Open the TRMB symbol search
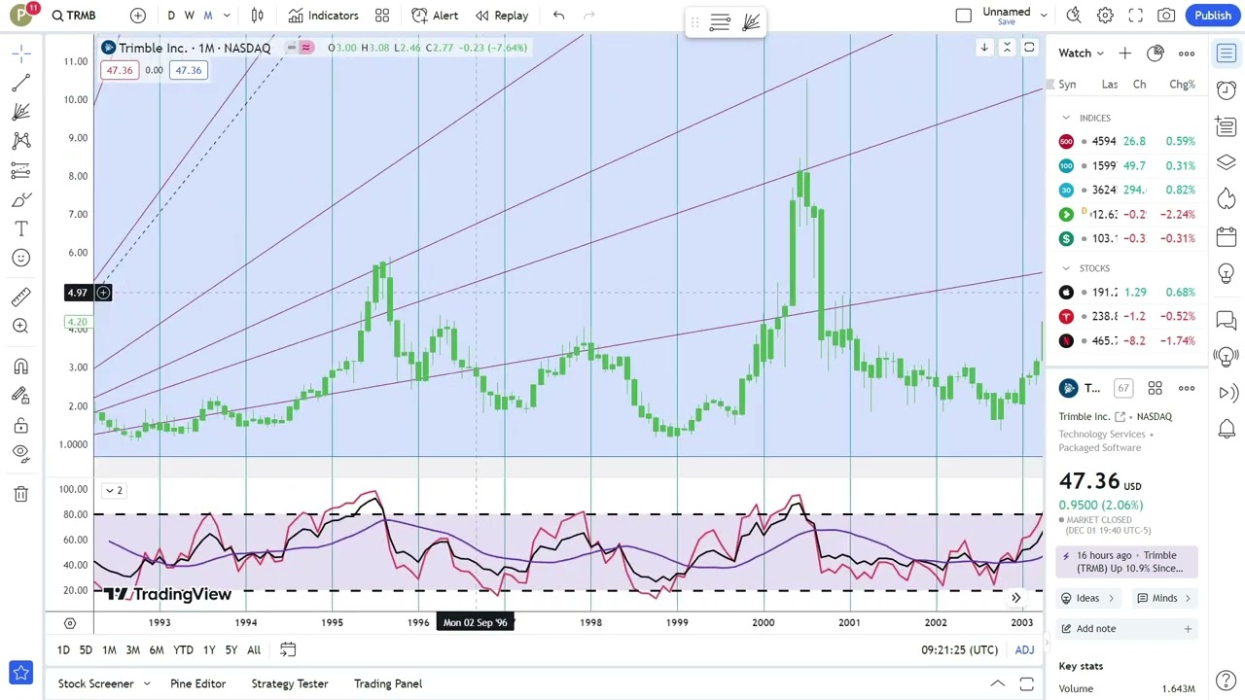This screenshot has width=1245, height=700. [75, 16]
